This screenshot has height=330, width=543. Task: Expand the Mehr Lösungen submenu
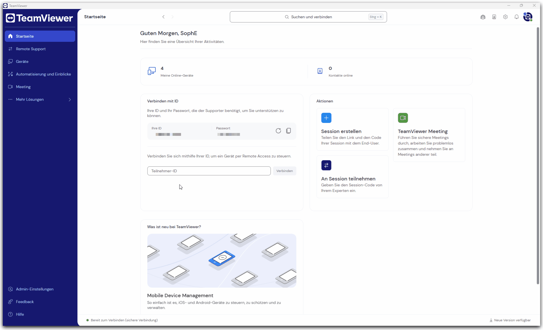[x=40, y=99]
